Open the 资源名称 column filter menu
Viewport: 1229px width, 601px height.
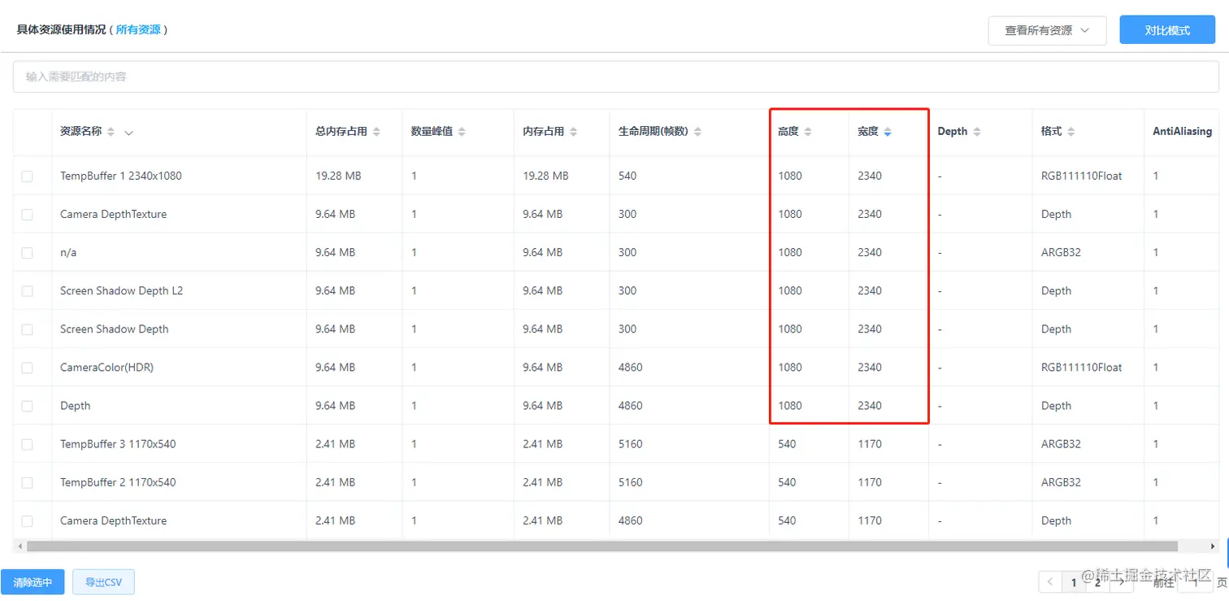tap(128, 133)
